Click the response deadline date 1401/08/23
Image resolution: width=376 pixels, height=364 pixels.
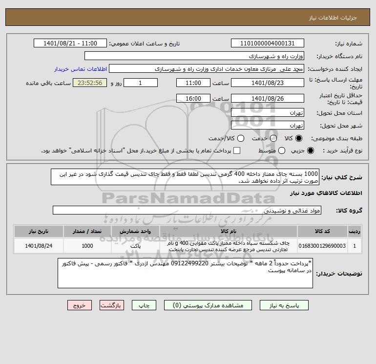[x=268, y=83]
